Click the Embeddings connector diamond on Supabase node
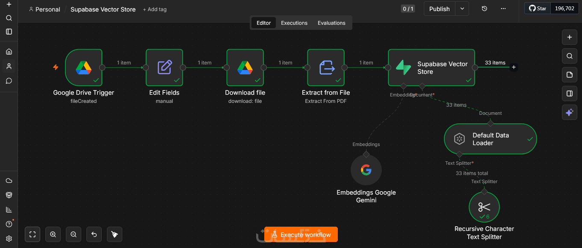Image resolution: width=582 pixels, height=248 pixels. 403,86
